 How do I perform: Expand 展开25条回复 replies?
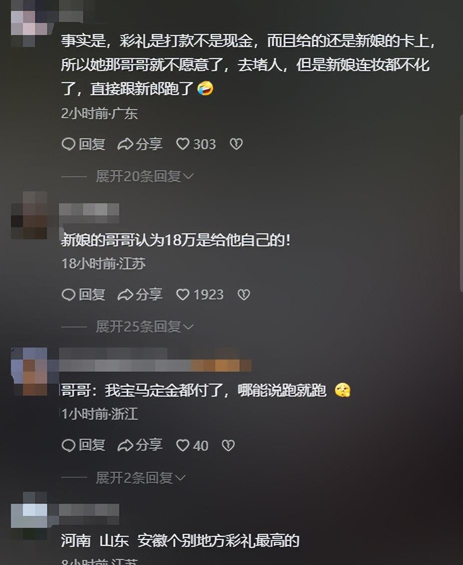pos(145,327)
